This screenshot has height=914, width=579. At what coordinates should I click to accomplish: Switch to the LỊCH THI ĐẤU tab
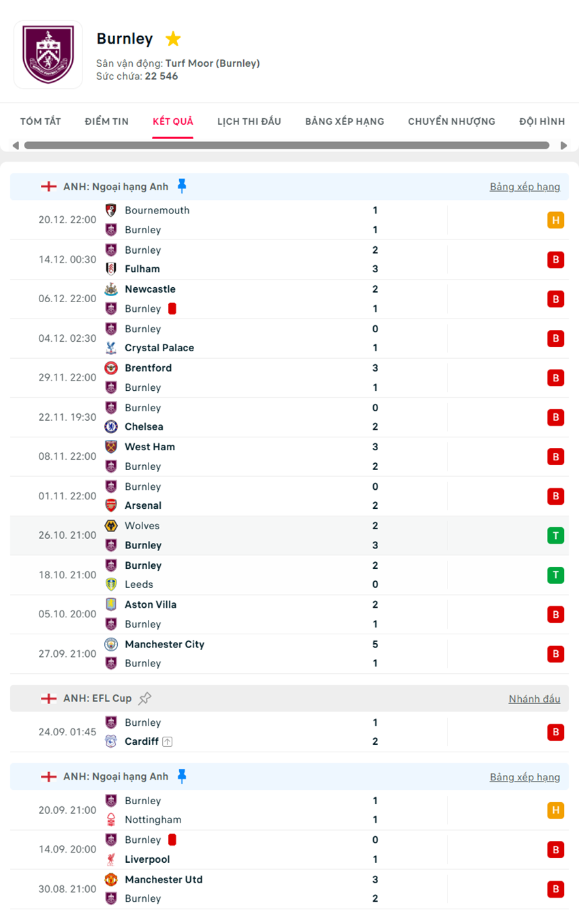tap(250, 121)
